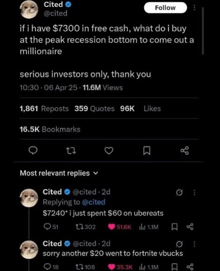Repost the main tweet
Viewport: 220px width, 271px height.
coord(71,150)
